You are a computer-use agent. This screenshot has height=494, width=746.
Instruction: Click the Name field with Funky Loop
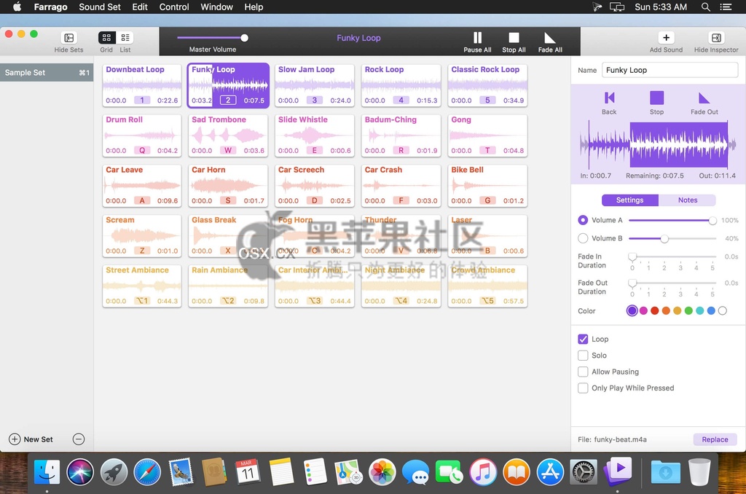click(x=670, y=70)
